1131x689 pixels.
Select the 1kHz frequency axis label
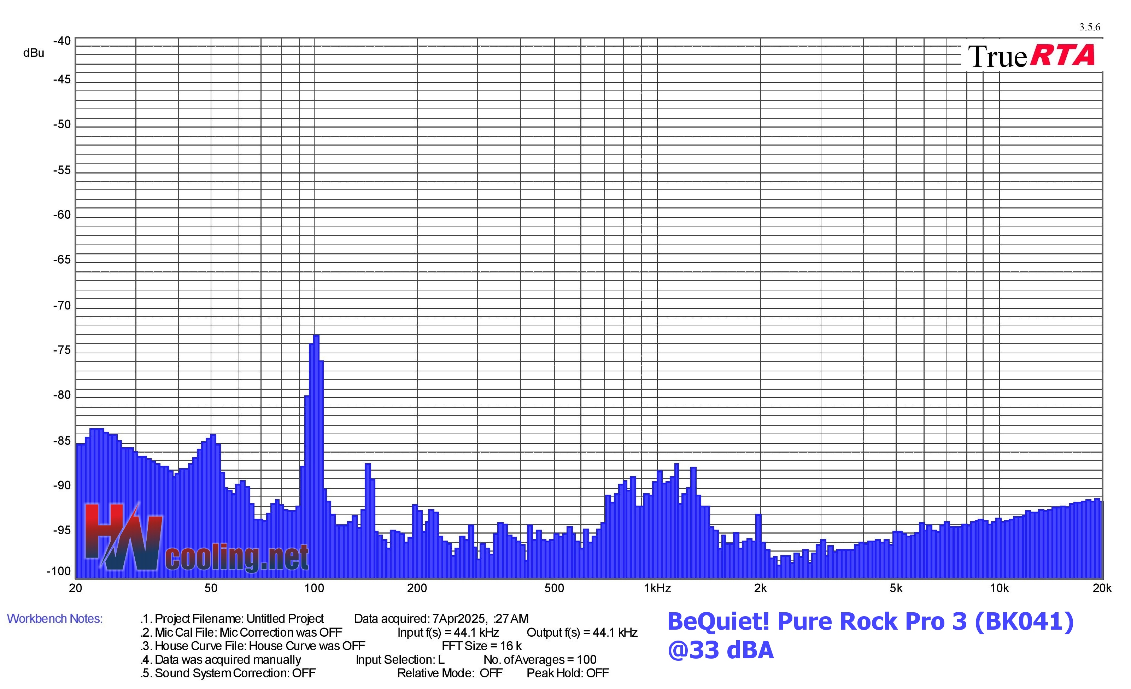coord(657,589)
